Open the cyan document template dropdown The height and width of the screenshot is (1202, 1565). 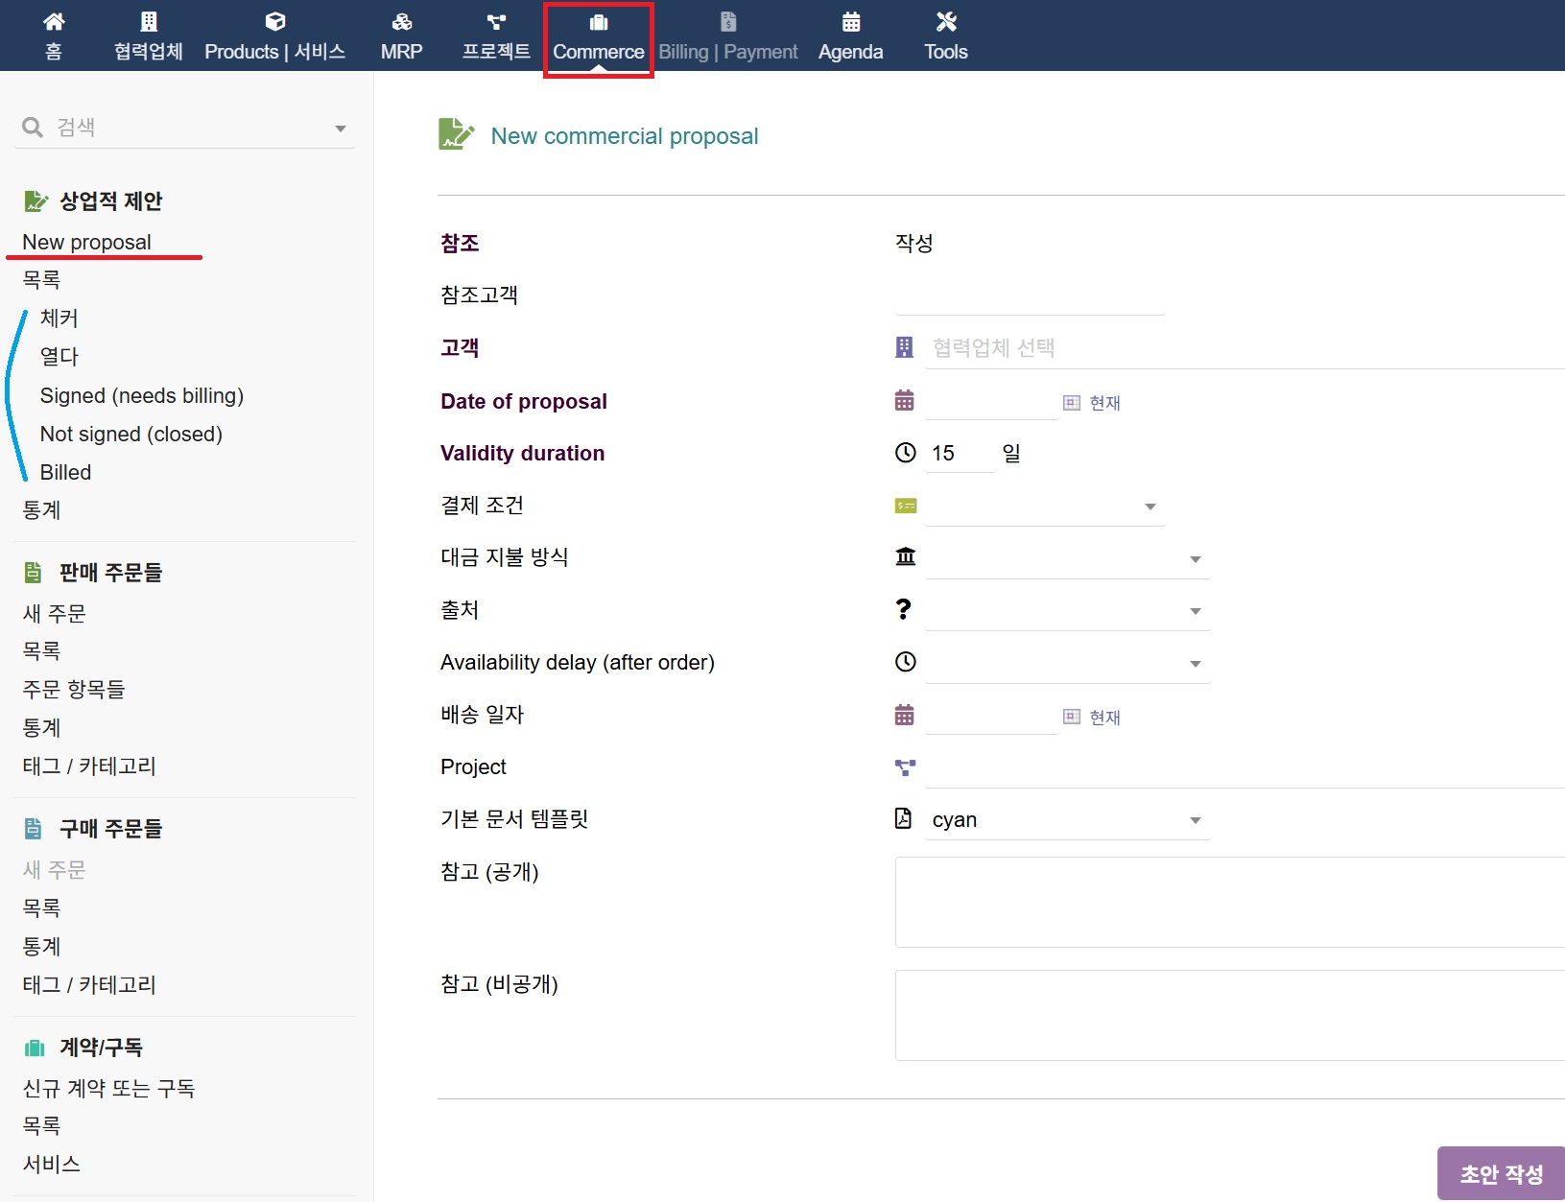click(1066, 820)
